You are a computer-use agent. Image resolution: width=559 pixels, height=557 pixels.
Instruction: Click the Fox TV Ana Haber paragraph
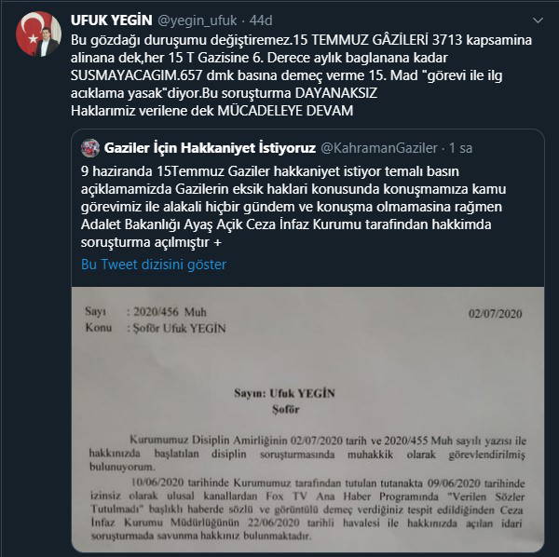click(307, 509)
